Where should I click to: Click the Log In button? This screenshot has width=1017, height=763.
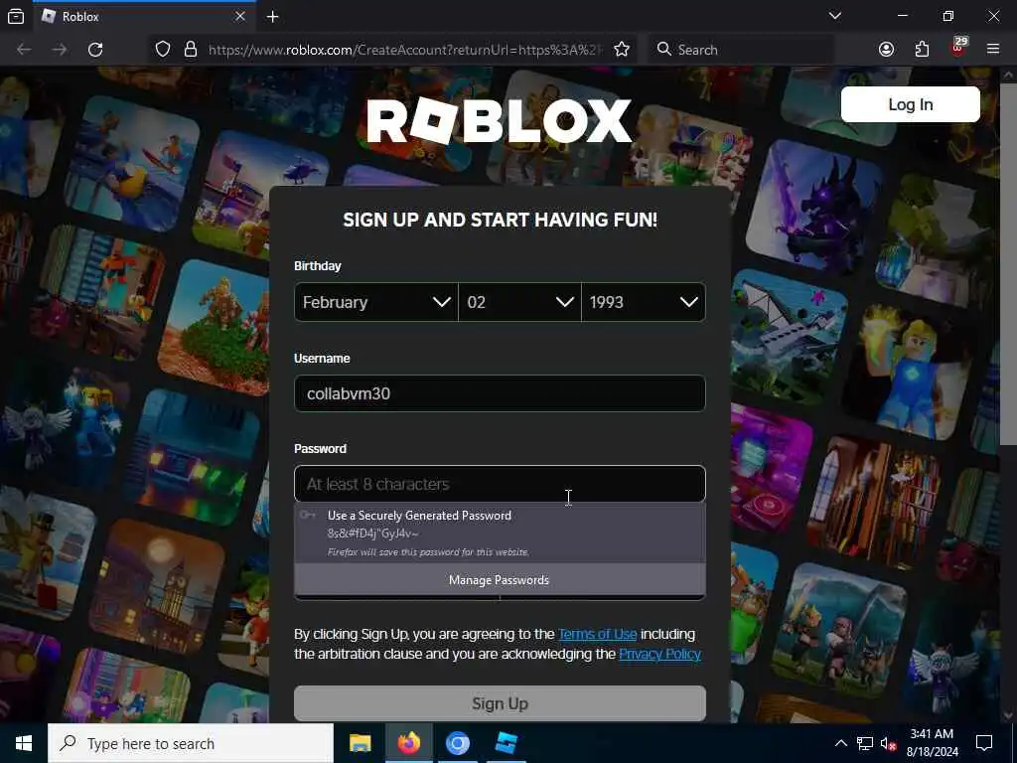(910, 104)
